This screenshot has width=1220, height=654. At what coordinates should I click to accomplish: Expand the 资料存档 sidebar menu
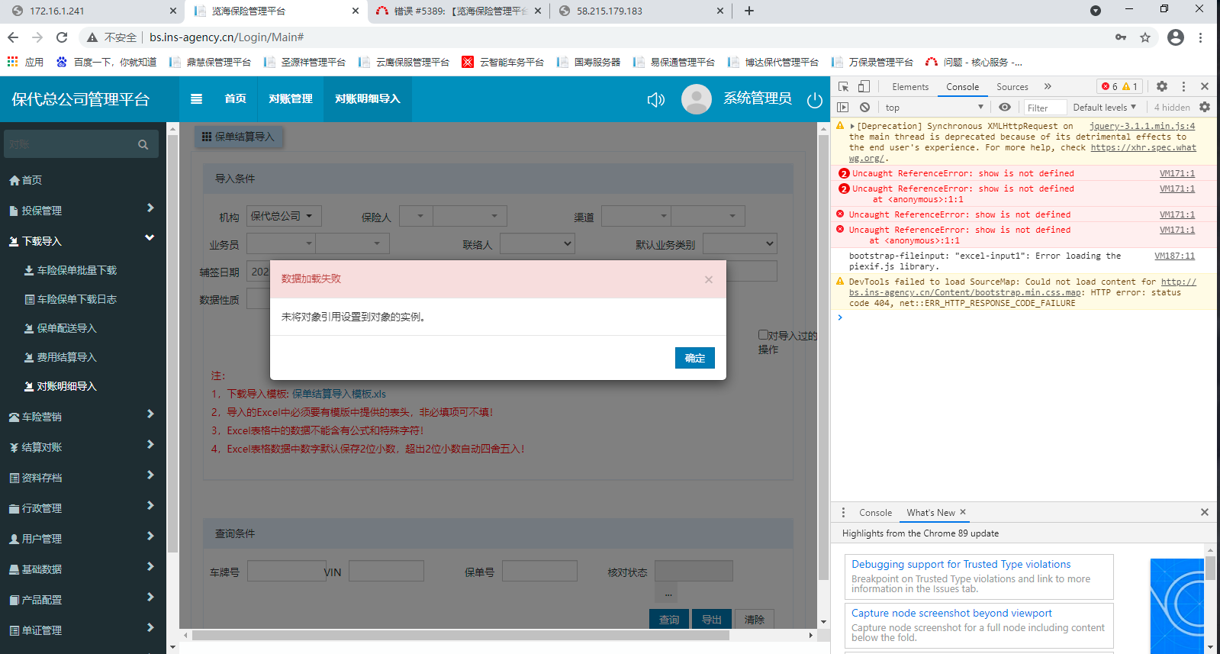point(82,477)
